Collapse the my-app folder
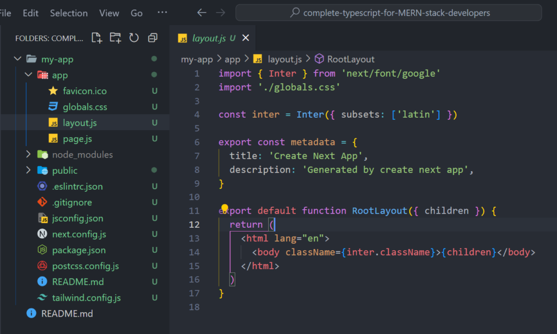 (17, 59)
